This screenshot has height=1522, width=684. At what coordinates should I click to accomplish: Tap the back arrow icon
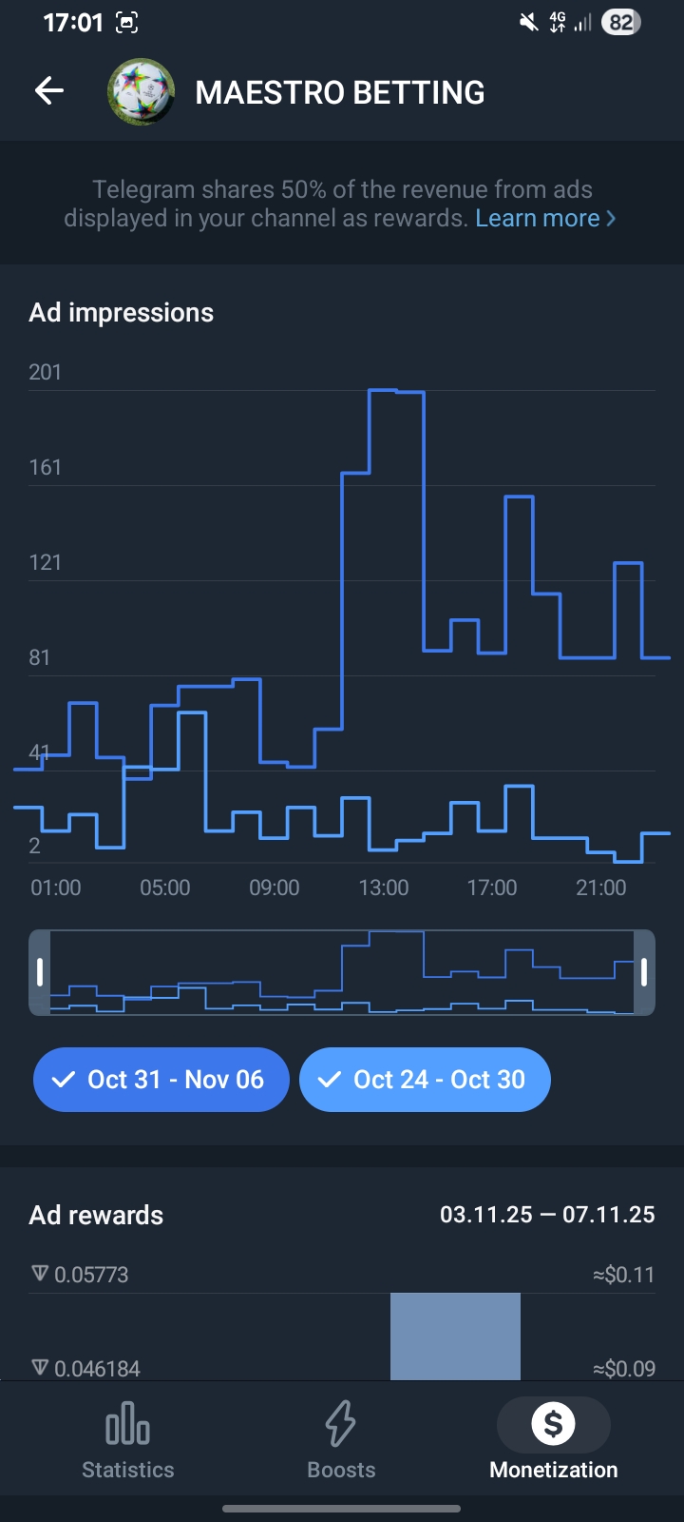pos(49,91)
